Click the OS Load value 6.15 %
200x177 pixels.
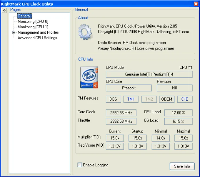[x=178, y=121]
